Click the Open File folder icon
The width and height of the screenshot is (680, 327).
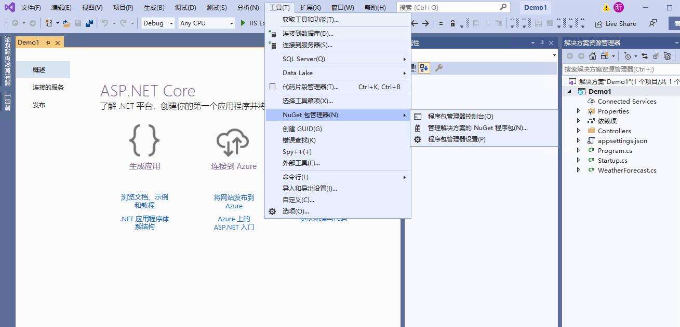pyautogui.click(x=66, y=23)
